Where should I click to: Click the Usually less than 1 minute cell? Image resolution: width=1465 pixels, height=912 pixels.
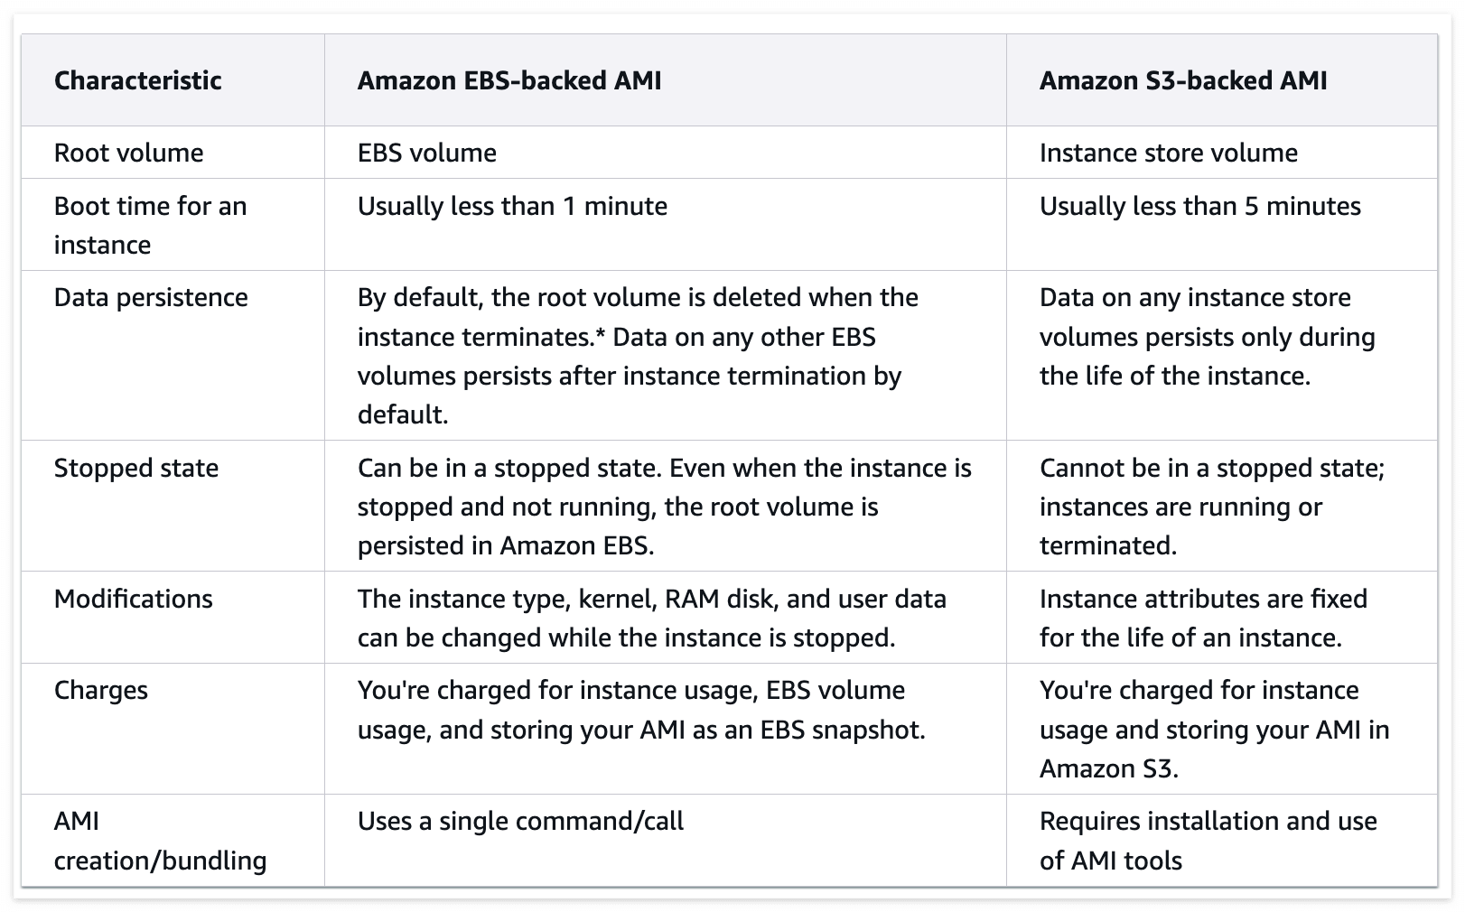click(512, 206)
